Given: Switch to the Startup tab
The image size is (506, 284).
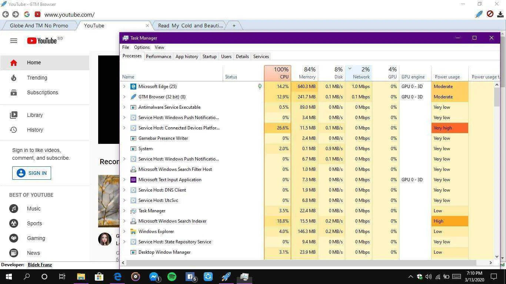Looking at the screenshot, I should 209,57.
